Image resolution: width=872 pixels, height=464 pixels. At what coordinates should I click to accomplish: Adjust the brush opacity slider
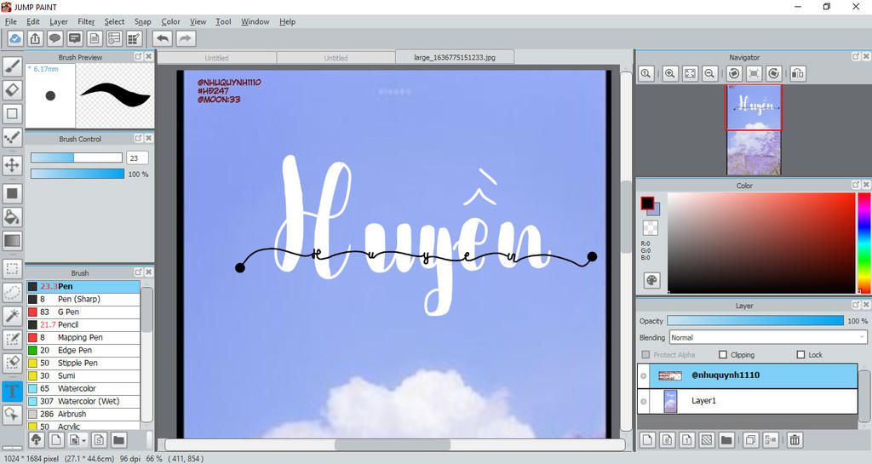pos(77,174)
